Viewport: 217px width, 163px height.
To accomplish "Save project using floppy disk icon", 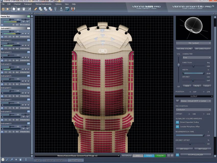I will [x=24, y=9].
